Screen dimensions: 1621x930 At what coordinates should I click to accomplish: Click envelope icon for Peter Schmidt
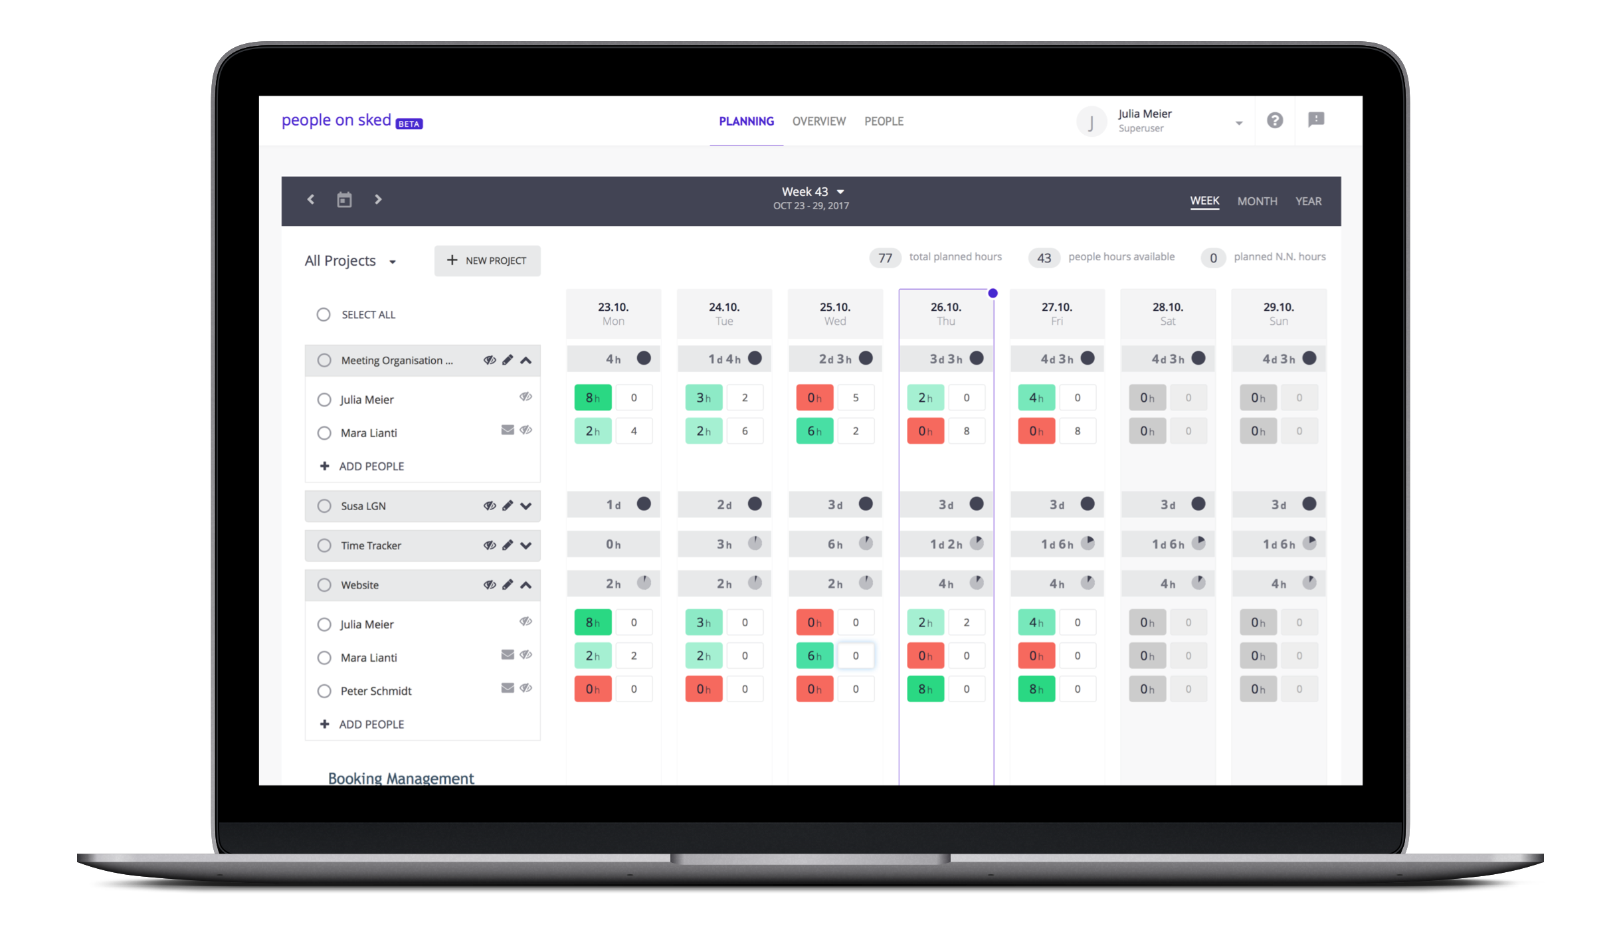pos(508,688)
